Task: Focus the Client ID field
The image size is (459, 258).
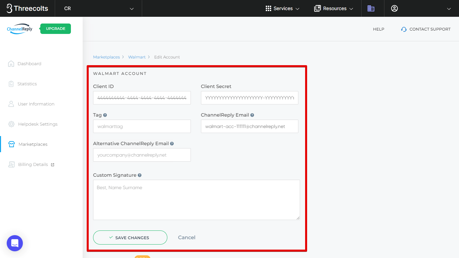Action: click(142, 98)
